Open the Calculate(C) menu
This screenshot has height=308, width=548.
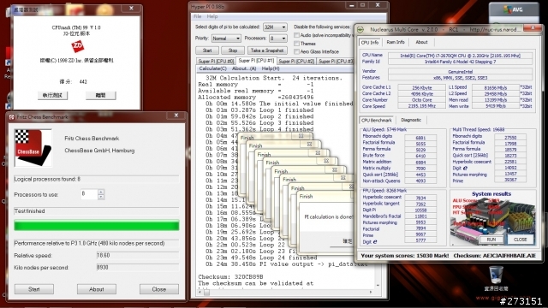pyautogui.click(x=213, y=68)
